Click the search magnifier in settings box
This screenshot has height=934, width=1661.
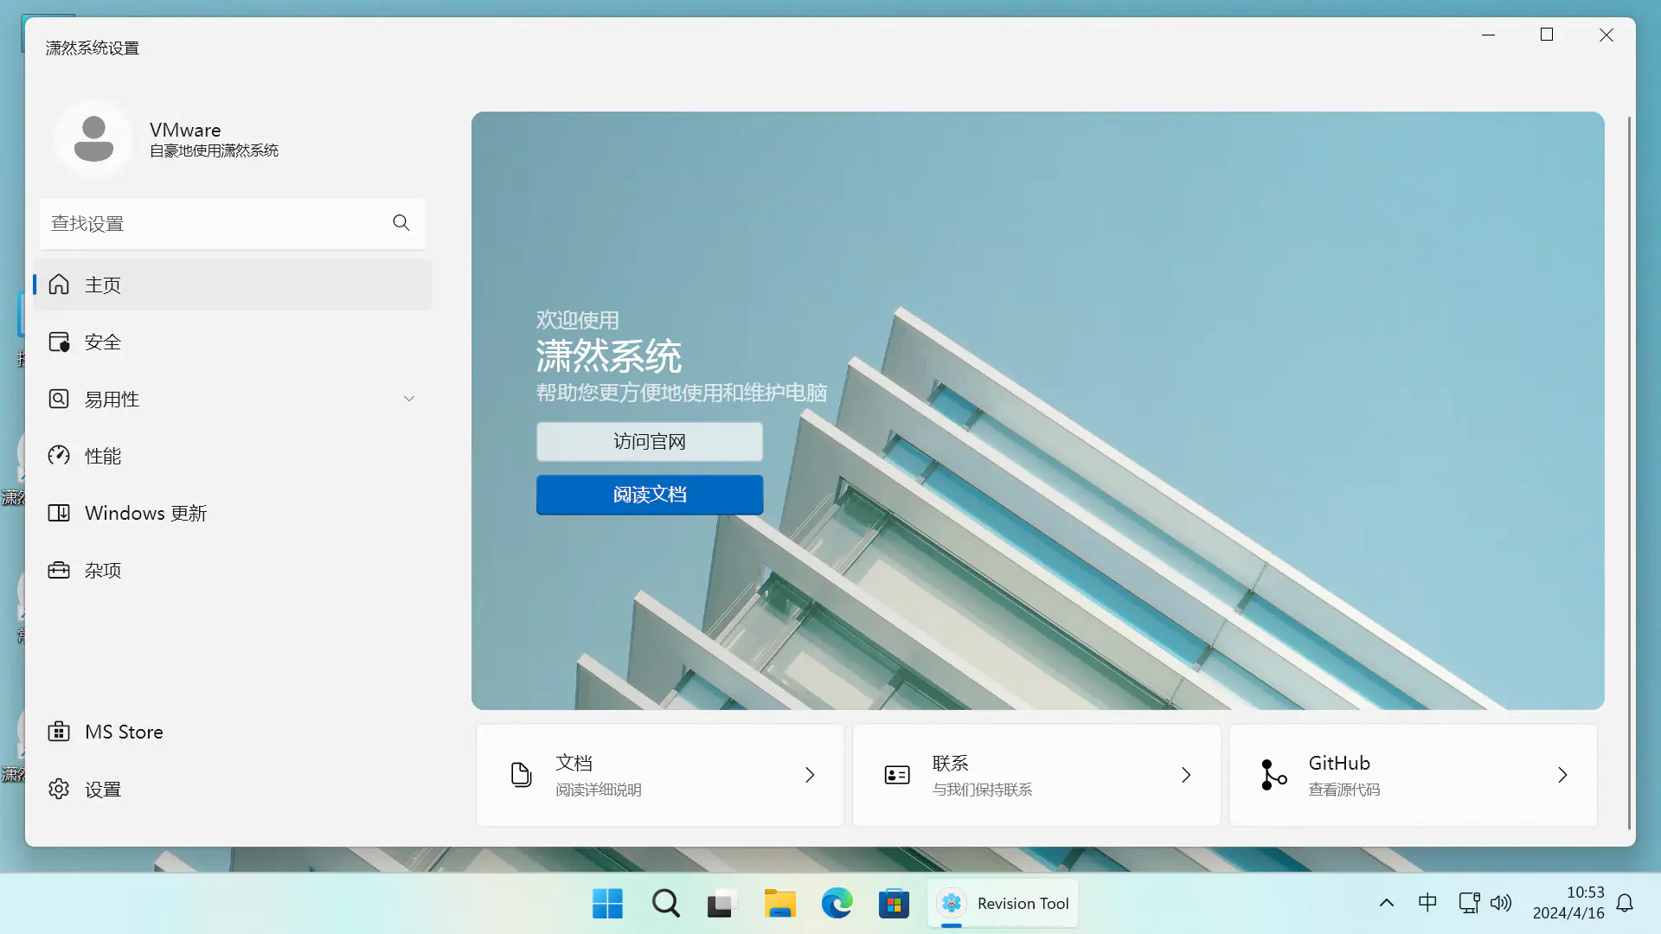point(401,223)
